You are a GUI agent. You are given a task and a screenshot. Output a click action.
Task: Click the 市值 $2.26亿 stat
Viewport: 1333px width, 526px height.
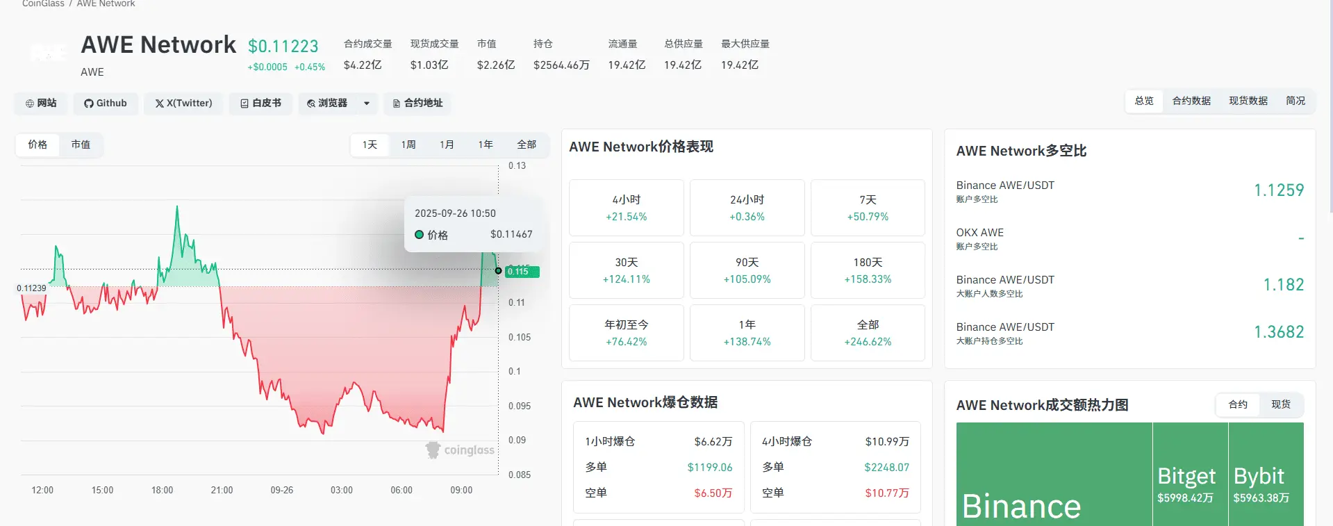tap(496, 55)
